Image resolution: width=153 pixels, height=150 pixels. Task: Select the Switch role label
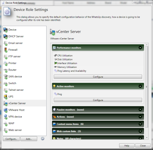[x=12, y=83]
